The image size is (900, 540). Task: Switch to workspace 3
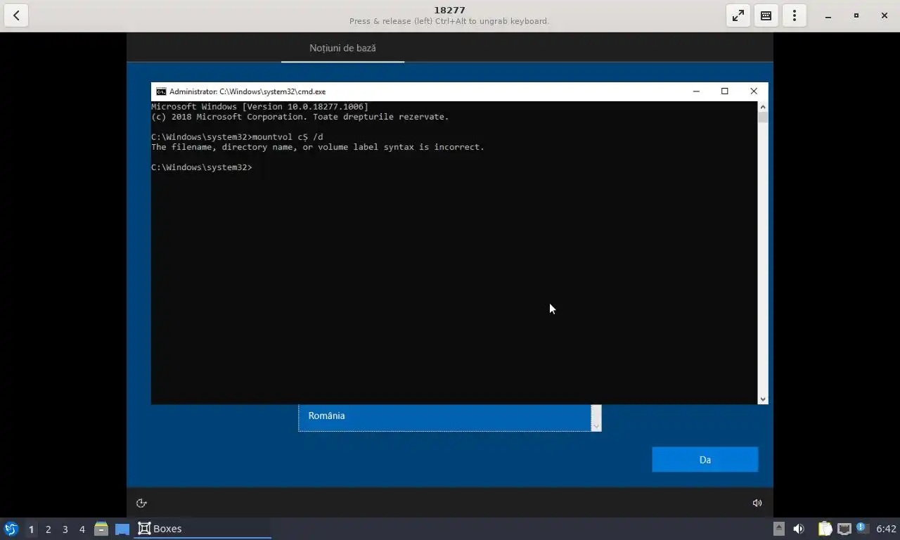(65, 529)
